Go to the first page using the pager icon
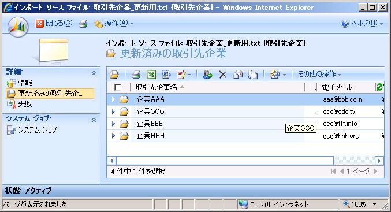Viewport: 391px width, 212px height. click(333, 172)
